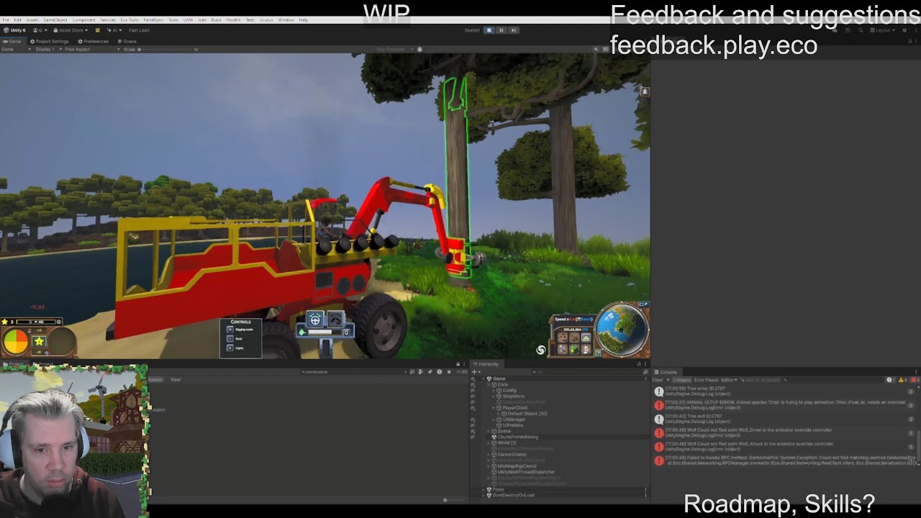Click the yellow star skill icon

click(x=39, y=342)
